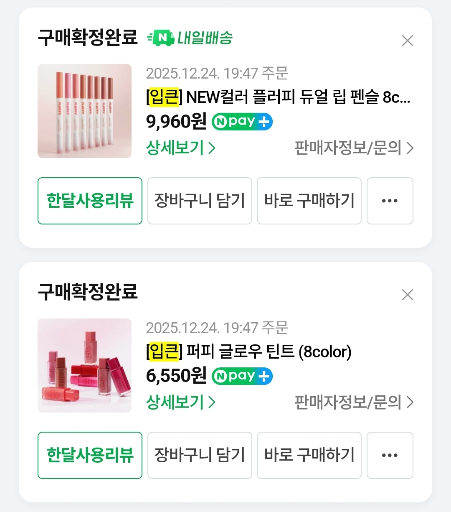Tap Npay plus badge on lip pencil order
The image size is (451, 512).
(242, 122)
